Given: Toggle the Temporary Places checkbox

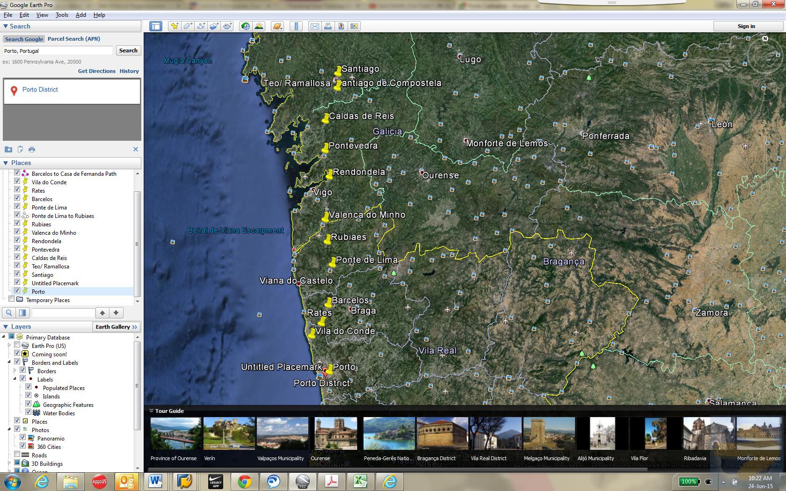Looking at the screenshot, I should click(12, 299).
